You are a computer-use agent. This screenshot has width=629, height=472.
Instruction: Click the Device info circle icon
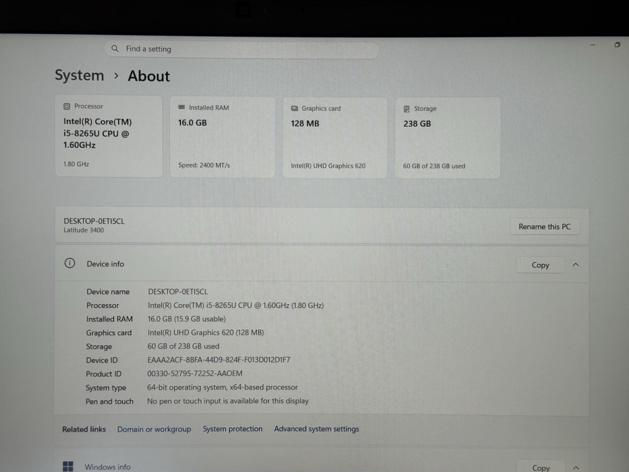(70, 263)
